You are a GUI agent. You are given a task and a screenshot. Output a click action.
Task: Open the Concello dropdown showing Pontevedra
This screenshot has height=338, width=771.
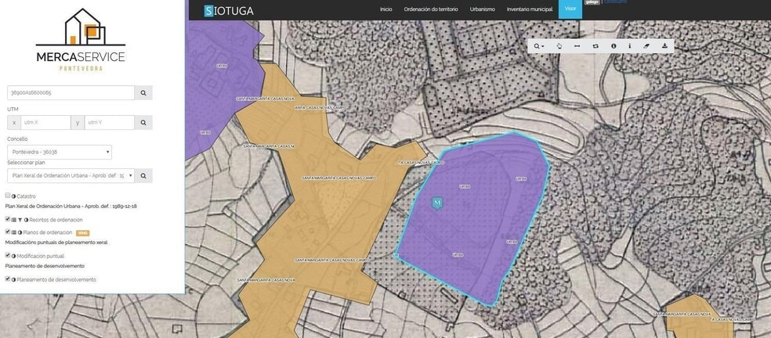pyautogui.click(x=60, y=152)
